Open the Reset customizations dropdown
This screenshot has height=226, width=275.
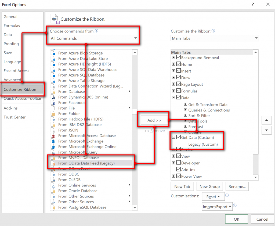[213, 197]
